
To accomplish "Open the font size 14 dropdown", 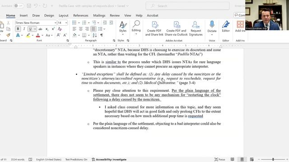I will [x=66, y=23].
